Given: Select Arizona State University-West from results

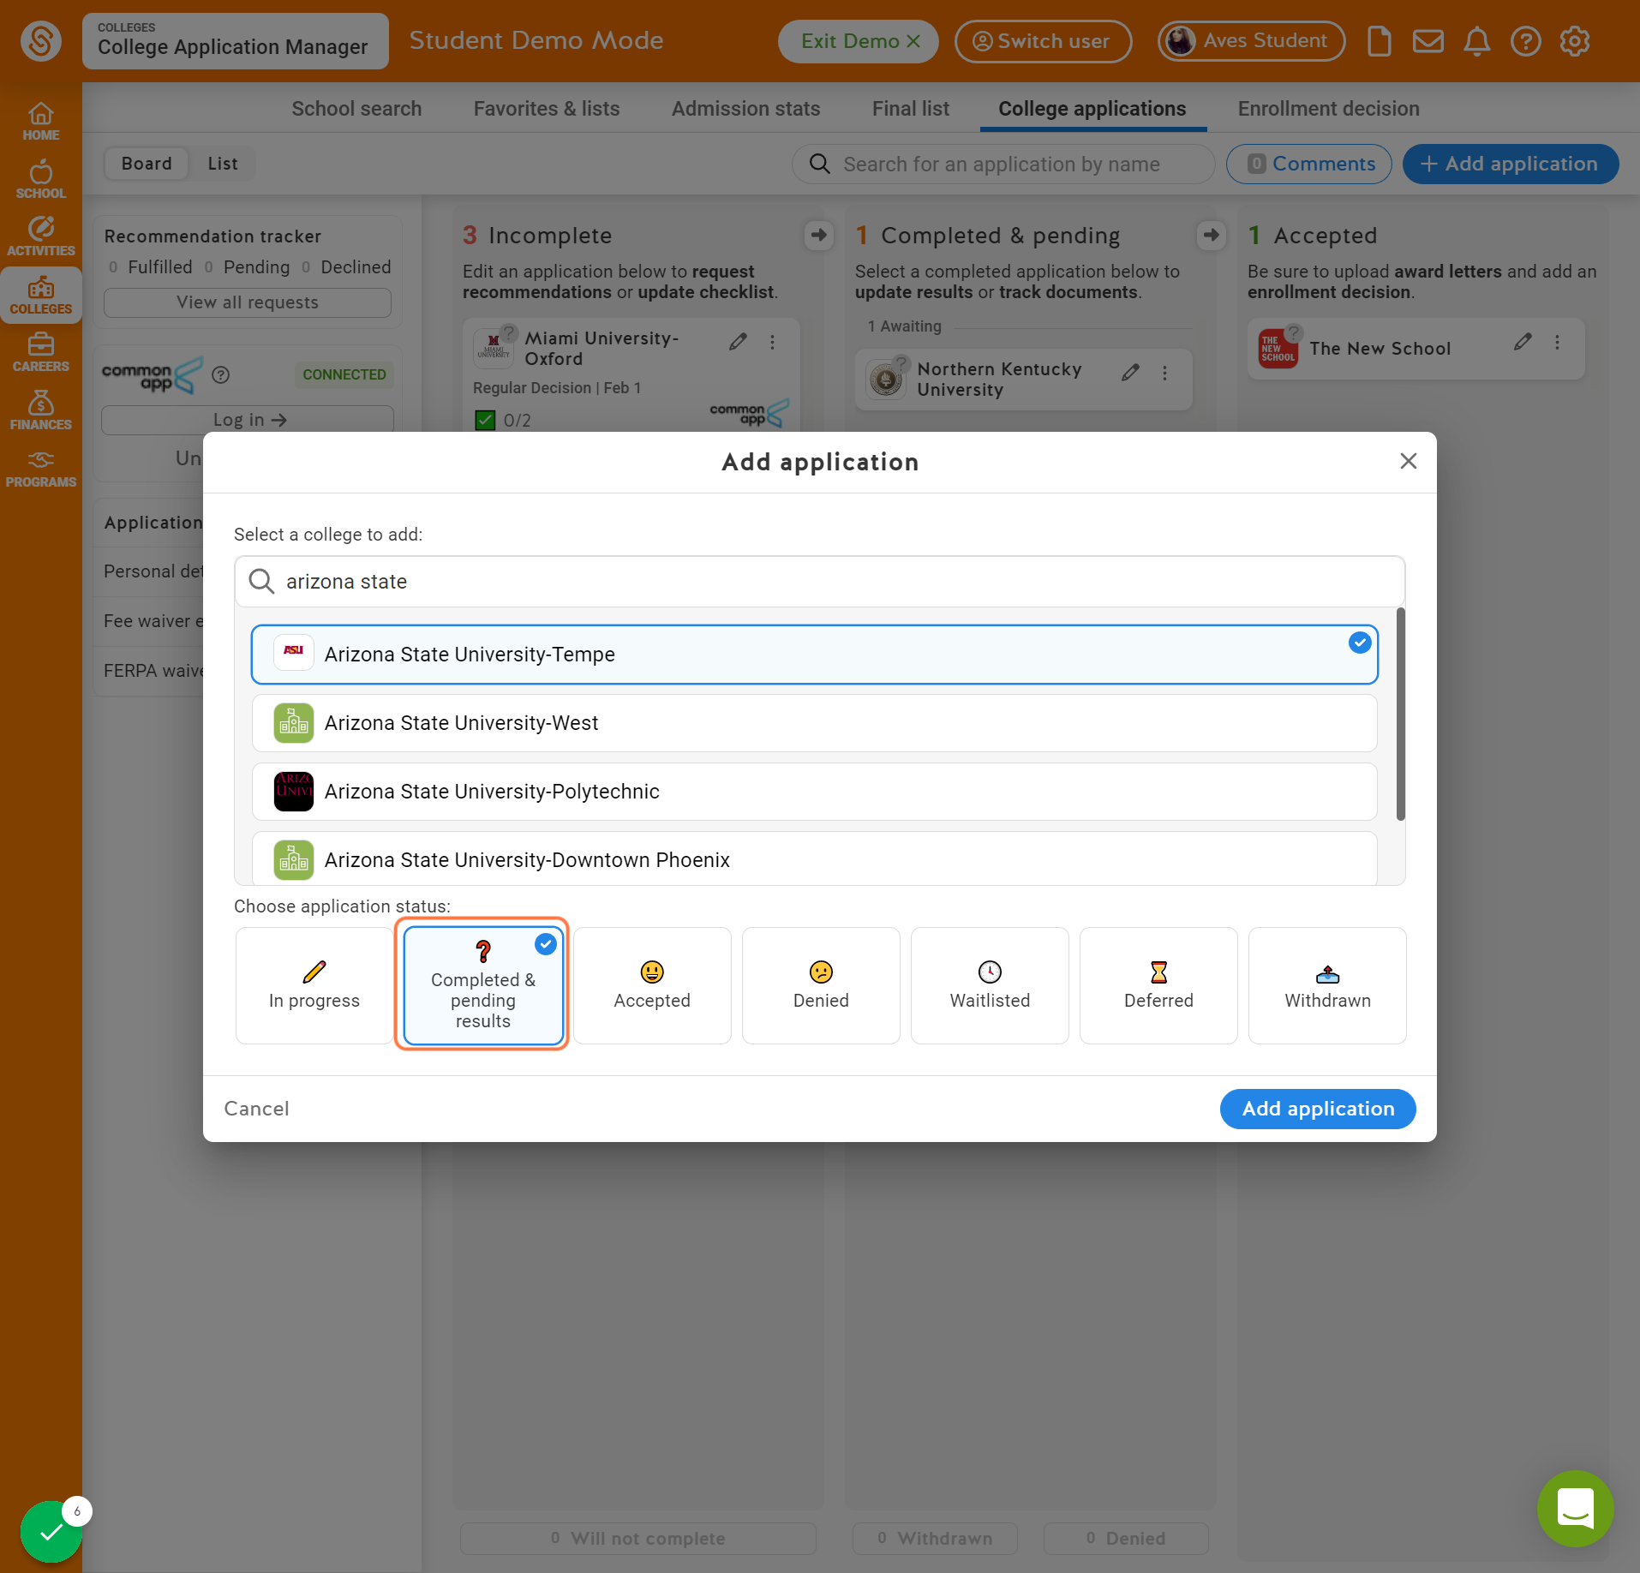Looking at the screenshot, I should coord(814,723).
